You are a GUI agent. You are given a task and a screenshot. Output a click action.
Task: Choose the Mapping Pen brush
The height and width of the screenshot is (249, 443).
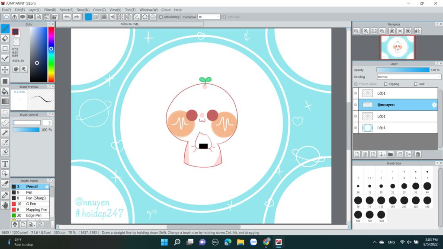30,210
